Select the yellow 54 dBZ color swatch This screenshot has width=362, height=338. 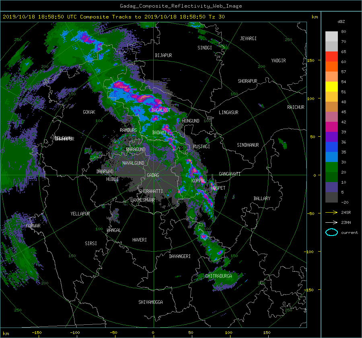coord(331,86)
